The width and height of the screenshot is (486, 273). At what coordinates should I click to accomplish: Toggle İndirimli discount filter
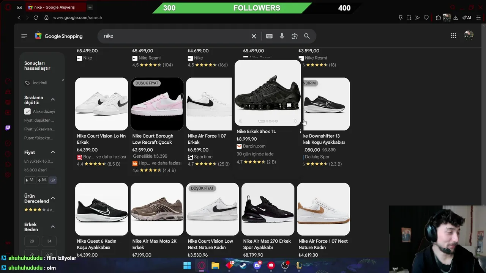tap(36, 83)
